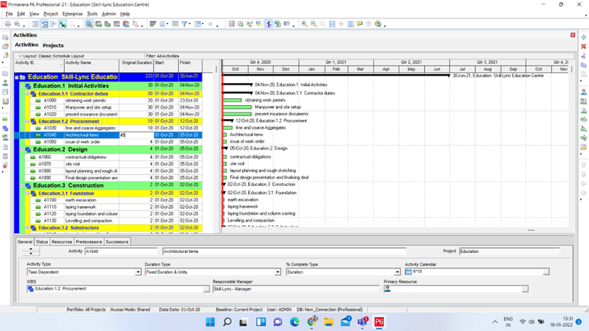Open the Windows Start button

pos(211,322)
